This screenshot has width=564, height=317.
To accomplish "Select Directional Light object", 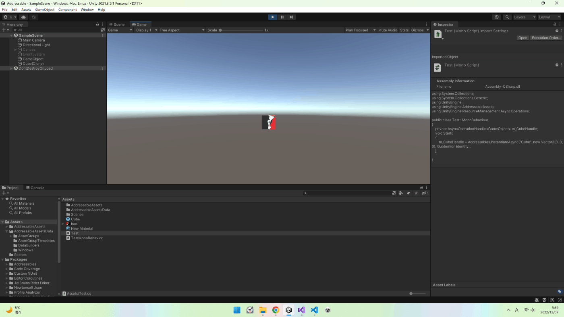I will coord(36,45).
